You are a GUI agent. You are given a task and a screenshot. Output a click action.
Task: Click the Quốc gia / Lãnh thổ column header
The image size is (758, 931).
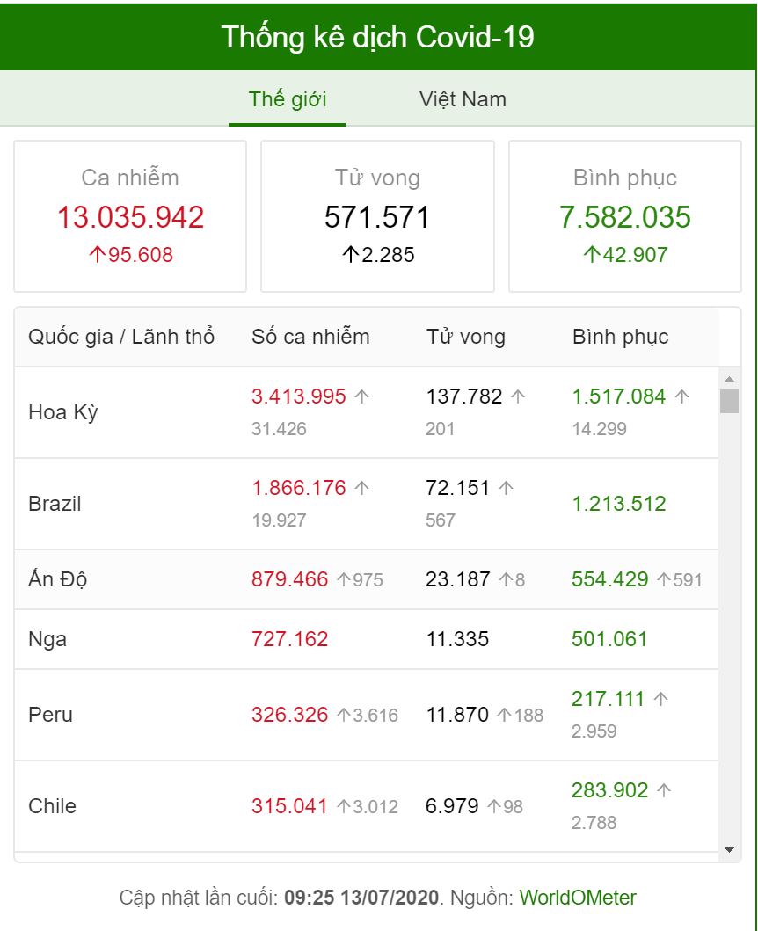pos(121,337)
